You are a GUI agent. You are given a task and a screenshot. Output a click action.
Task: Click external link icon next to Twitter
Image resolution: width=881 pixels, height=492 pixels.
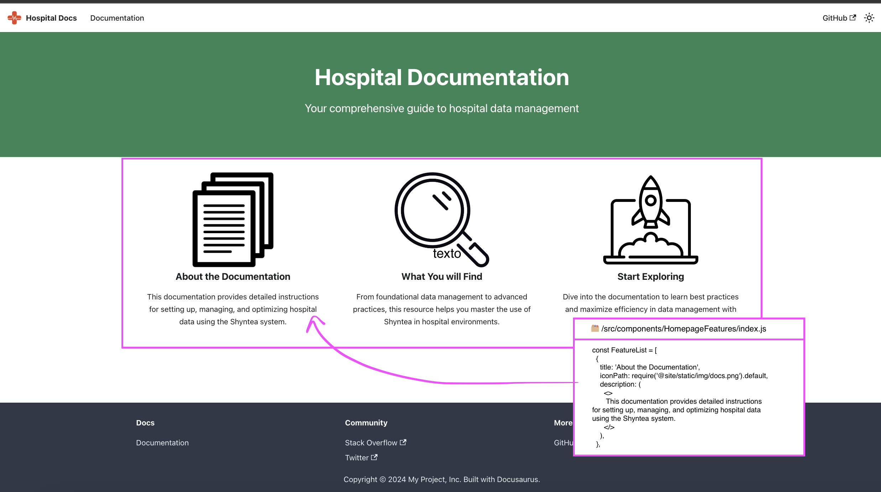pyautogui.click(x=374, y=457)
